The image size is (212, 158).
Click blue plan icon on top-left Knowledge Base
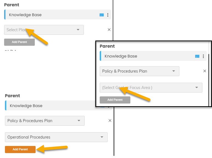coord(102,15)
